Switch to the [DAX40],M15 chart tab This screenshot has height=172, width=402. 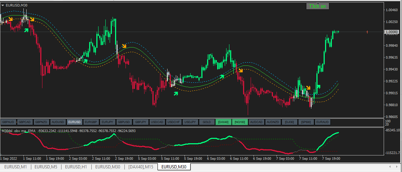pos(141,167)
